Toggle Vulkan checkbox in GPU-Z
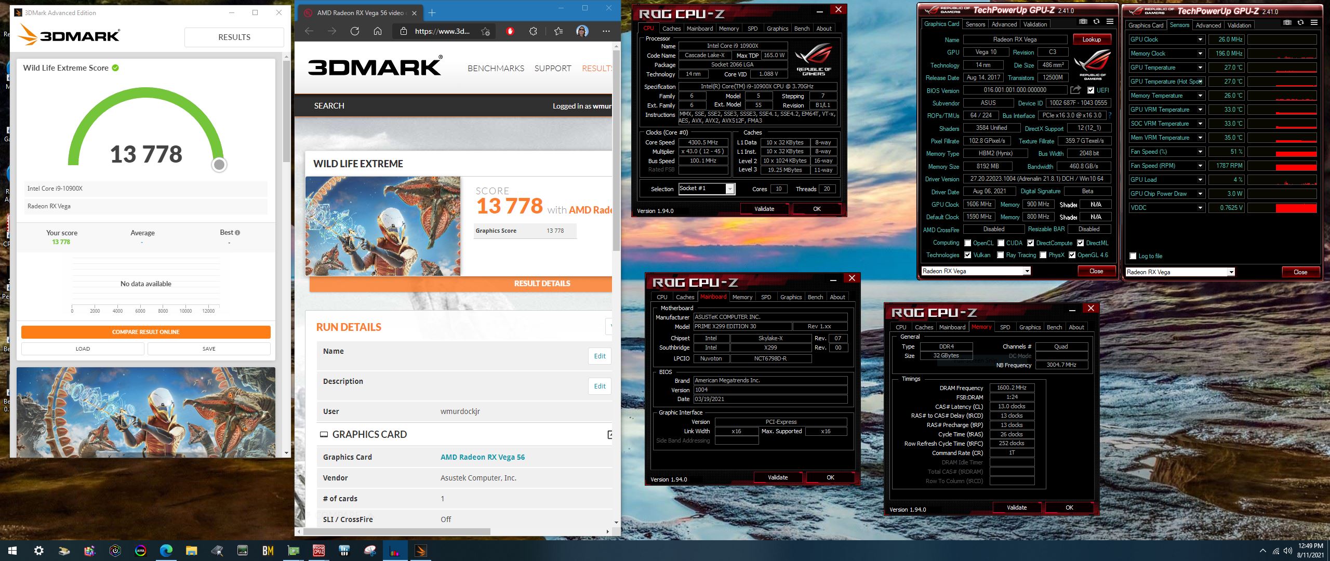The height and width of the screenshot is (561, 1330). [967, 255]
